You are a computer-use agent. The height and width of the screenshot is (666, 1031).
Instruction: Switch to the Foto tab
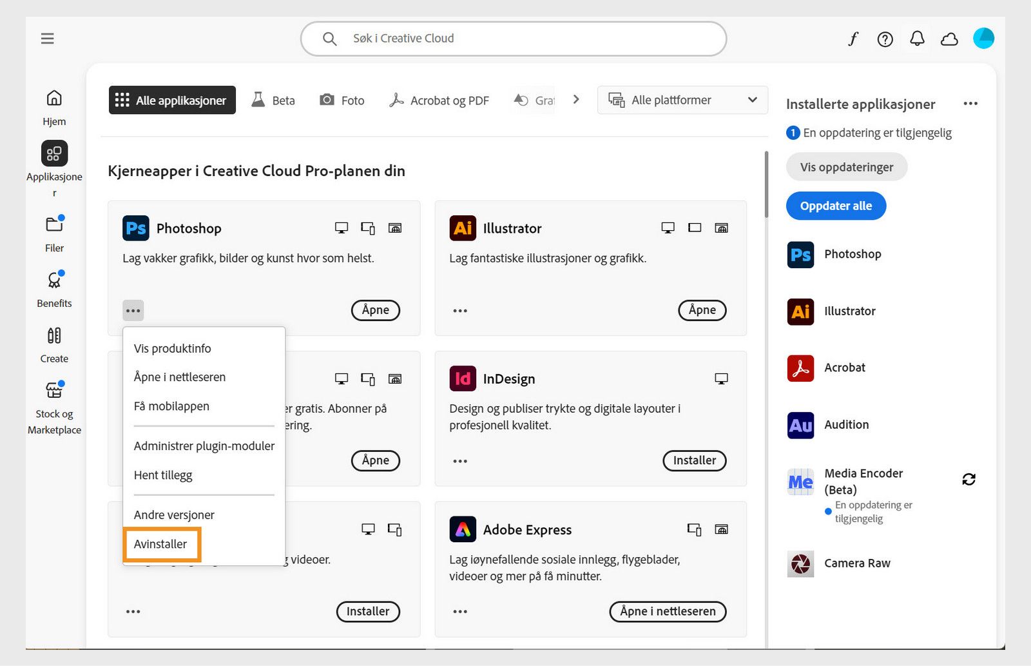pos(342,100)
